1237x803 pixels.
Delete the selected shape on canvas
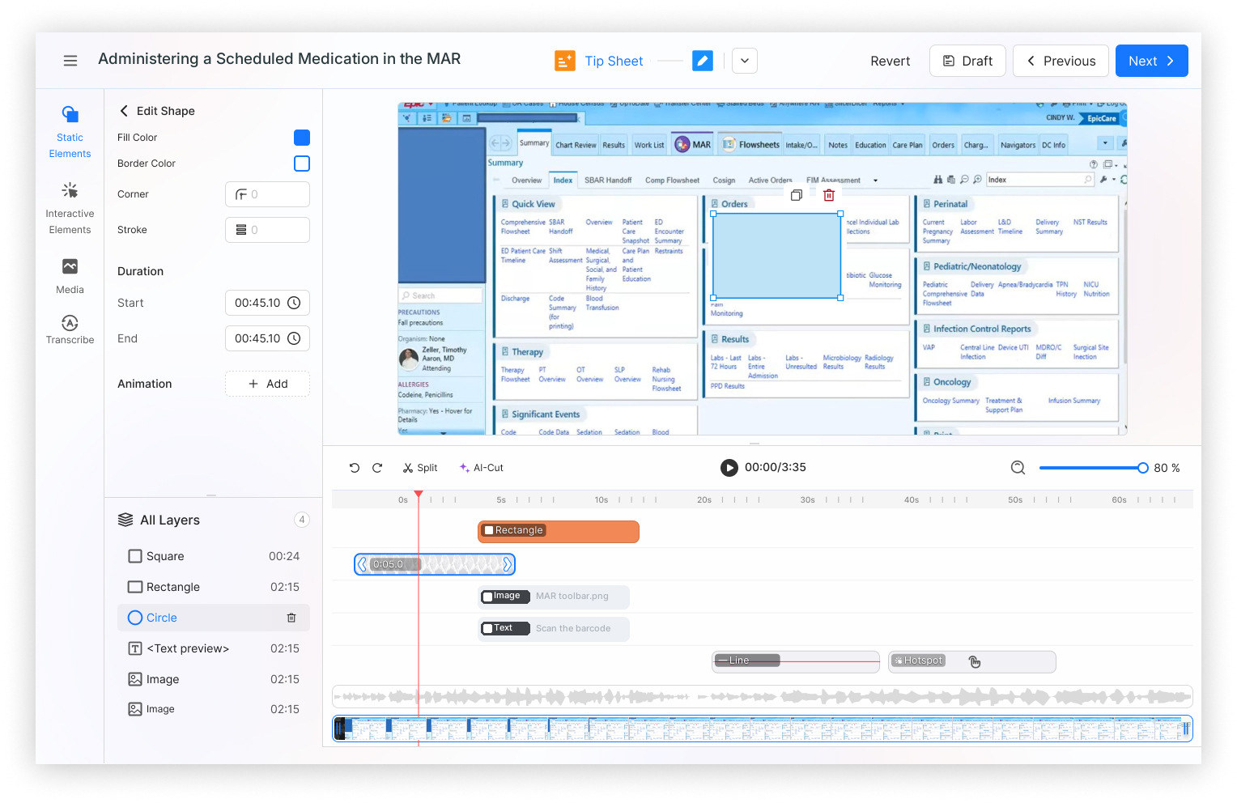click(829, 195)
